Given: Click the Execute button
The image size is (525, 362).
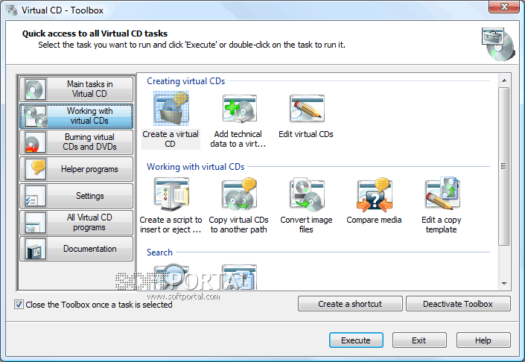Looking at the screenshot, I should (x=356, y=340).
